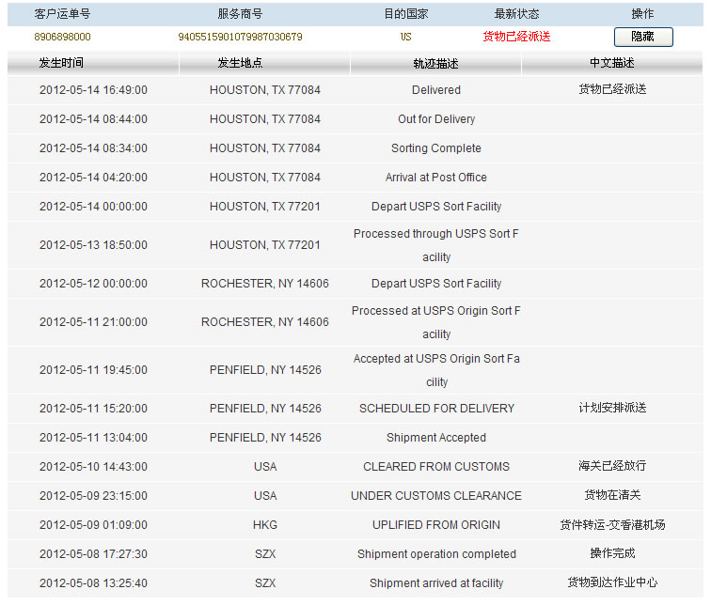Click the 计划安排派送 description
This screenshot has width=711, height=605.
pos(612,408)
